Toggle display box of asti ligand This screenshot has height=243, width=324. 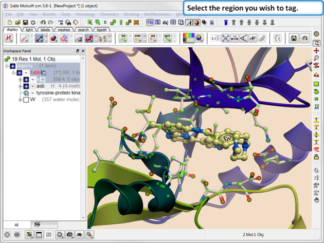26,86
